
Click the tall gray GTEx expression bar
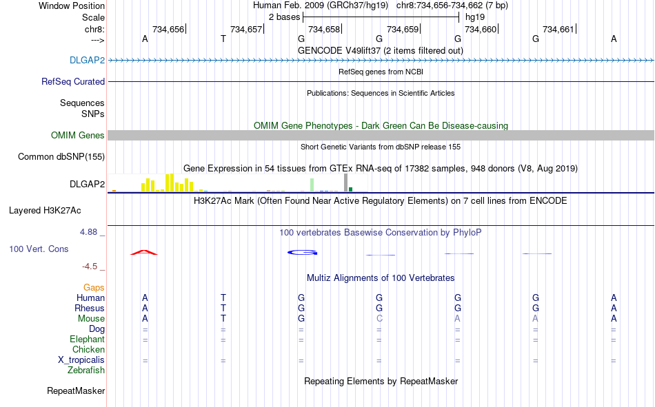tap(346, 182)
